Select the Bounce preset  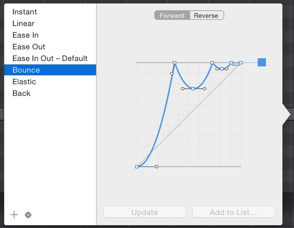coord(26,70)
